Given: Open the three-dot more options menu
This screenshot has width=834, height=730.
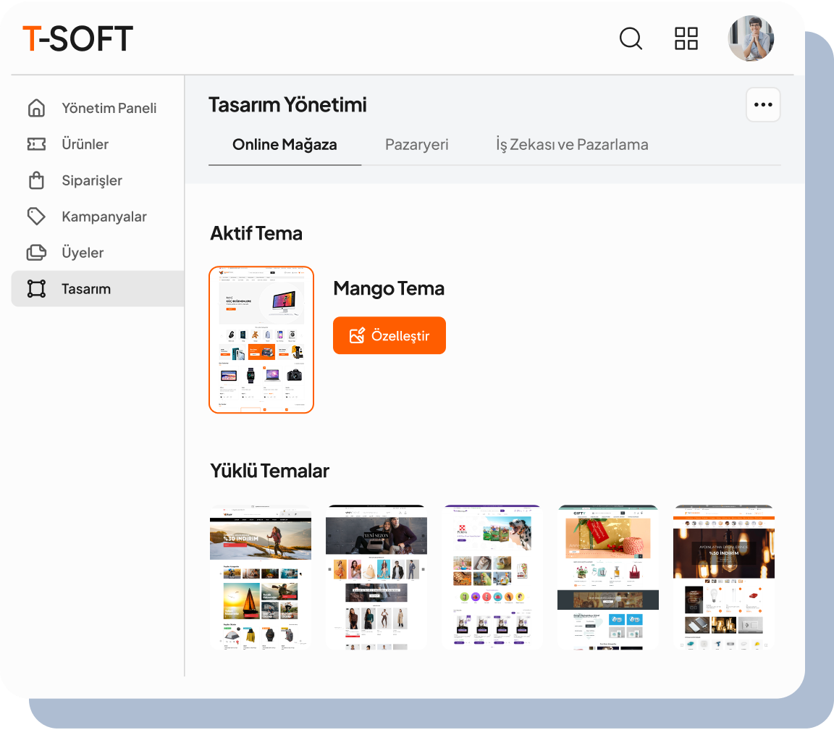Looking at the screenshot, I should pos(763,104).
